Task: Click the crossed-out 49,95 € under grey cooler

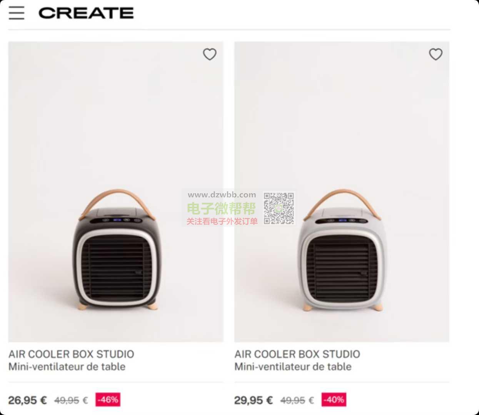Action: pos(297,400)
